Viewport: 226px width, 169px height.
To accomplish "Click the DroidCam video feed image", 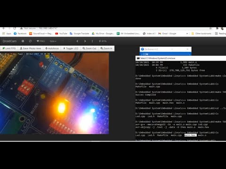I will (54, 93).
